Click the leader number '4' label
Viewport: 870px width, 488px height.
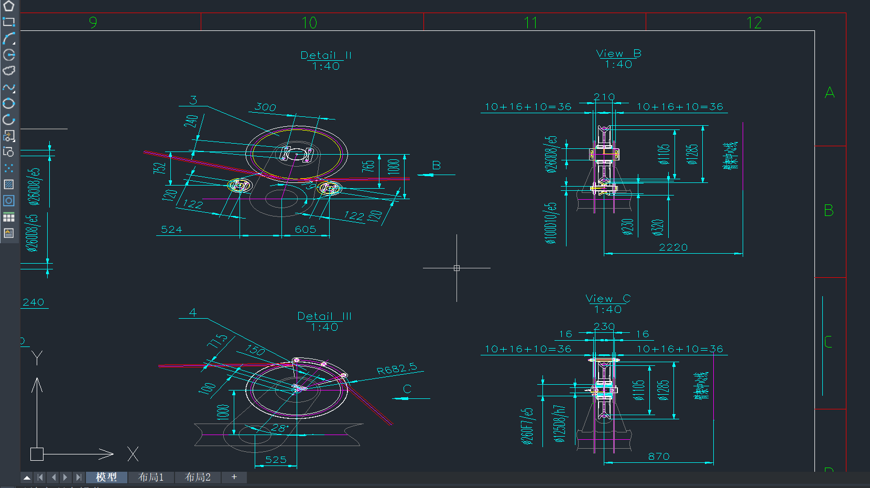pos(193,312)
